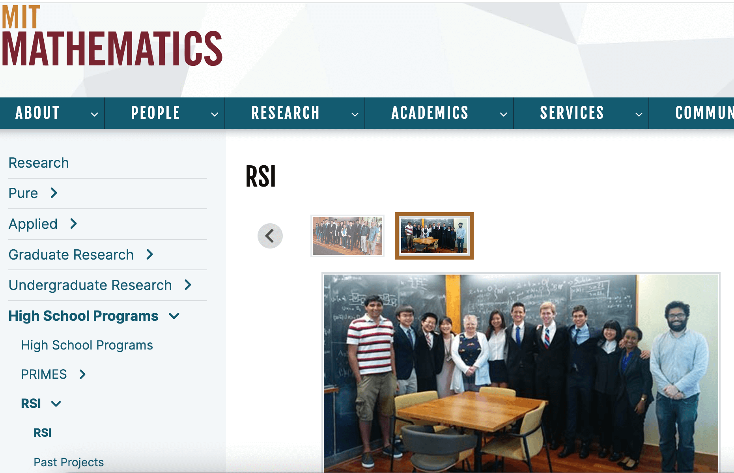
Task: Select the highlighted blackboard photo thumbnail
Action: click(x=434, y=236)
